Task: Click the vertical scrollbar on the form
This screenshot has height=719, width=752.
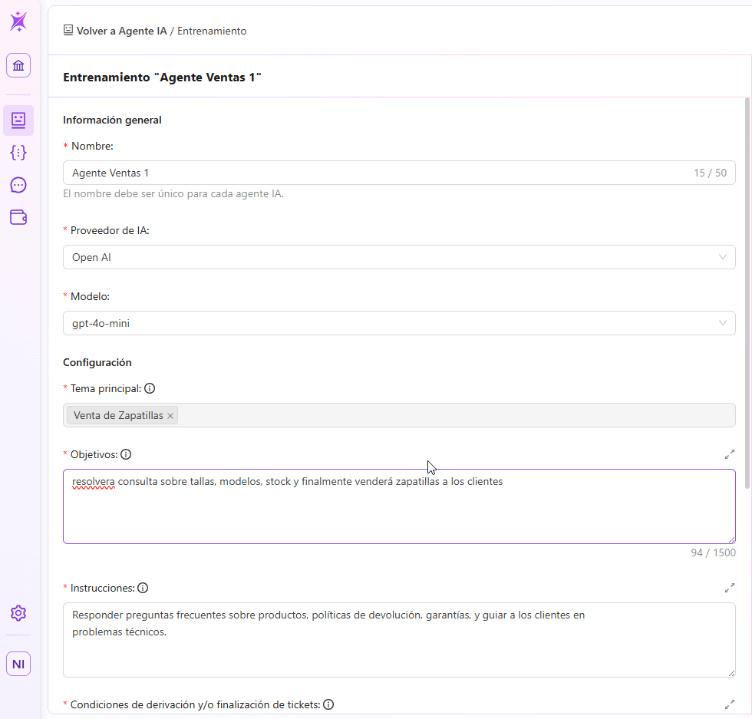Action: point(747,292)
